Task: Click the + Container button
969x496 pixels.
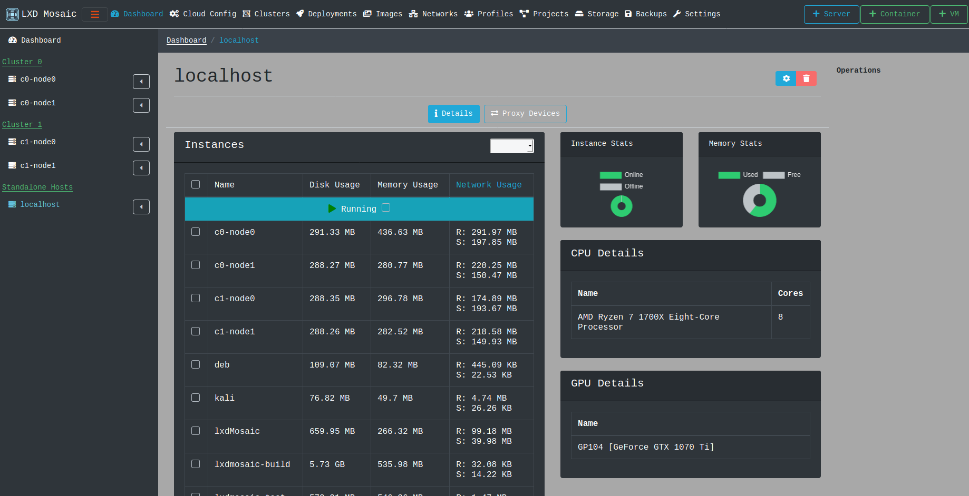Action: point(894,14)
